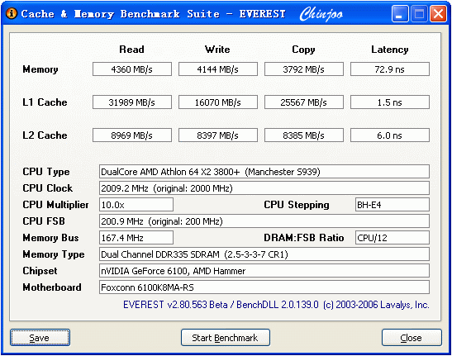Maximize the benchmark window
Screen dimensions: 452x356
point(419,13)
